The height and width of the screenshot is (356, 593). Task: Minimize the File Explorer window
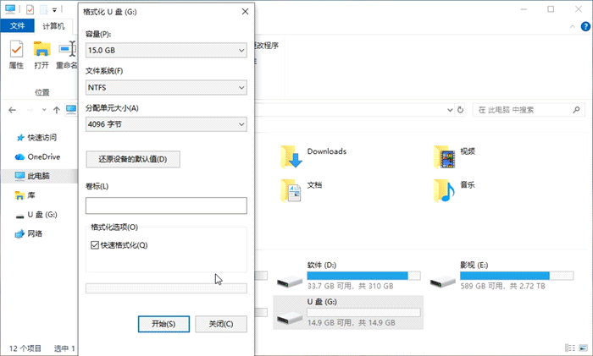point(524,9)
